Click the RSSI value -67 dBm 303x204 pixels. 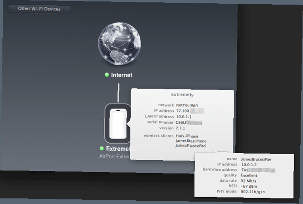pos(249,186)
